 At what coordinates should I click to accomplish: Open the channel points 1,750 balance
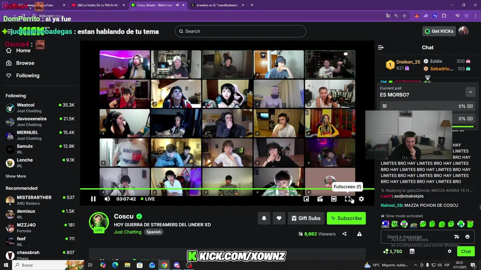[x=393, y=252]
